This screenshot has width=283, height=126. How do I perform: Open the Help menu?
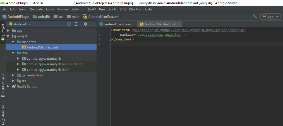(x=148, y=9)
